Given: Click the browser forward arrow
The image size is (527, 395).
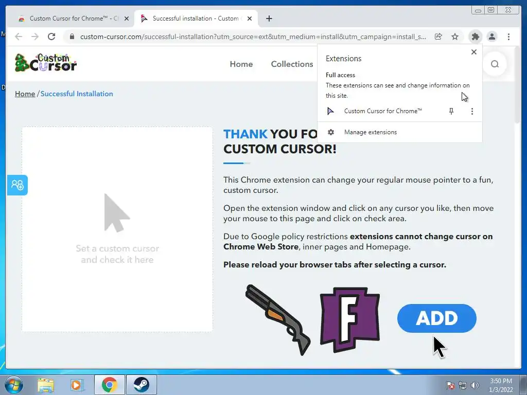Looking at the screenshot, I should [x=35, y=37].
